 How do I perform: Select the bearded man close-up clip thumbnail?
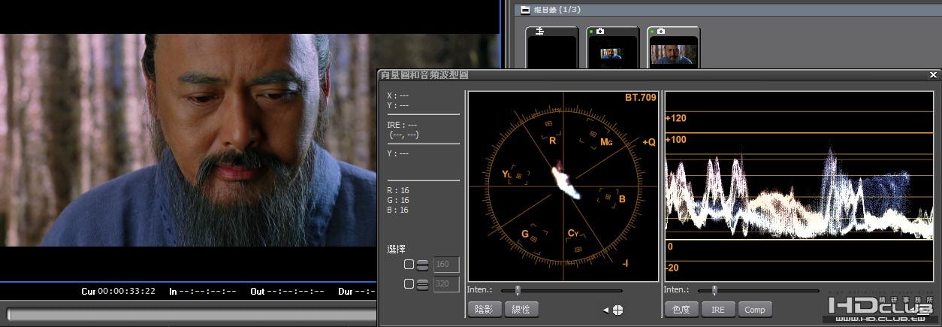673,47
